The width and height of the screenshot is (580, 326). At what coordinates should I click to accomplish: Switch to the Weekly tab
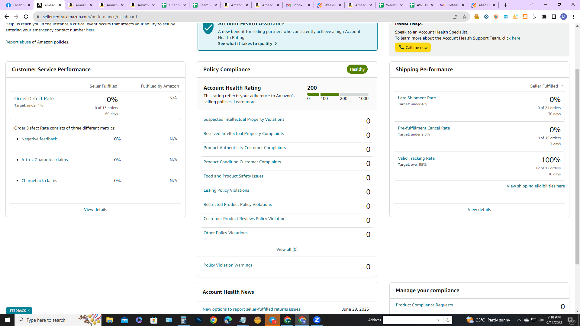(329, 5)
